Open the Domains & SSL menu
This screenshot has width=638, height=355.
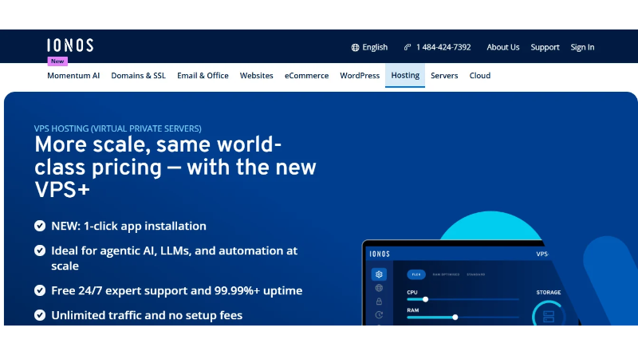[138, 75]
